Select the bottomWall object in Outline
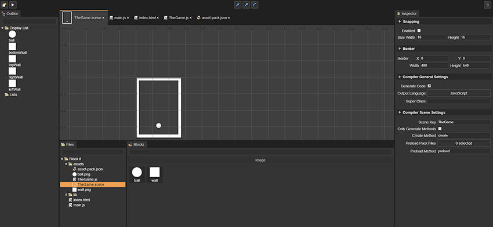This screenshot has width=493, height=227. click(17, 48)
